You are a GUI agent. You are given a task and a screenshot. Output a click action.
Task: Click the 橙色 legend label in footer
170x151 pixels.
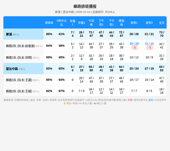coord(69,103)
